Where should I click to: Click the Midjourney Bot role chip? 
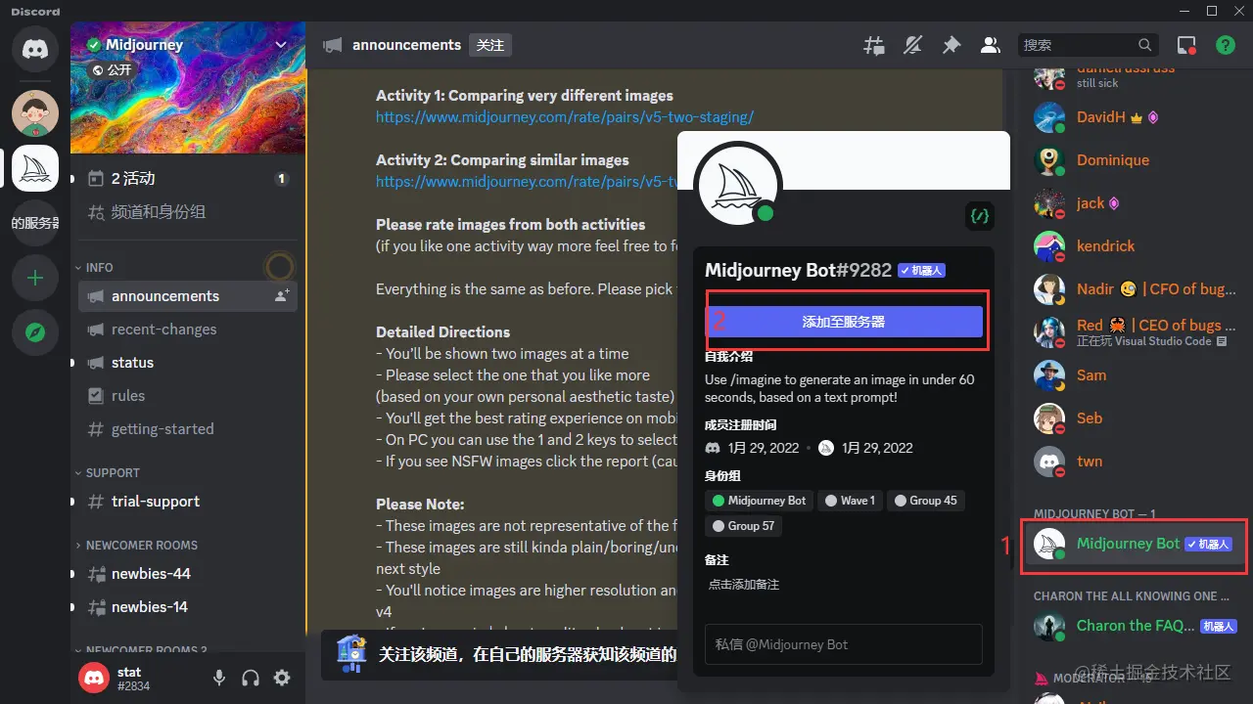[x=760, y=501]
